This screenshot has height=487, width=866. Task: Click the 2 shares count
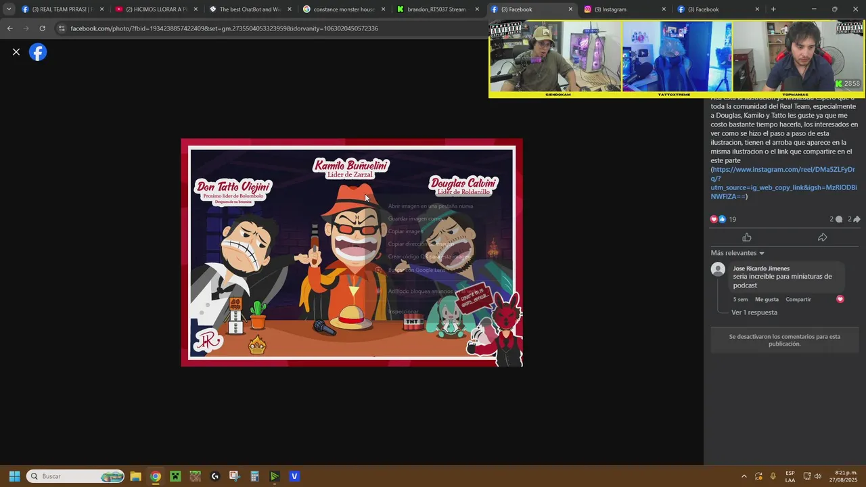[854, 219]
